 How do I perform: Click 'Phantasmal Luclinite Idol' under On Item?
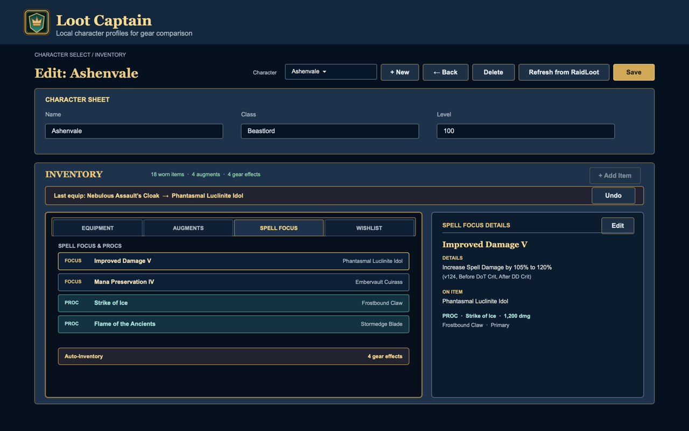click(475, 301)
